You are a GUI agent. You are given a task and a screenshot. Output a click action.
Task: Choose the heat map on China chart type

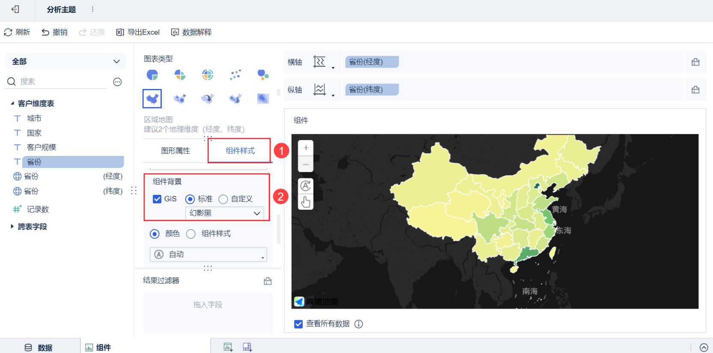[x=235, y=99]
